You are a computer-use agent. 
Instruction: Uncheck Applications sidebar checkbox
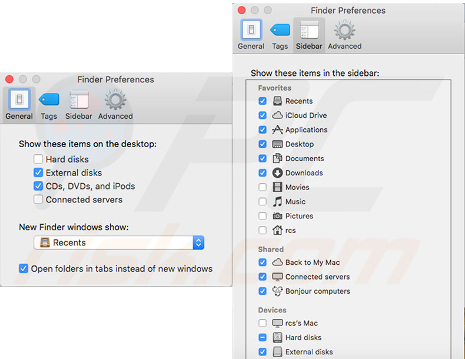pyautogui.click(x=263, y=130)
